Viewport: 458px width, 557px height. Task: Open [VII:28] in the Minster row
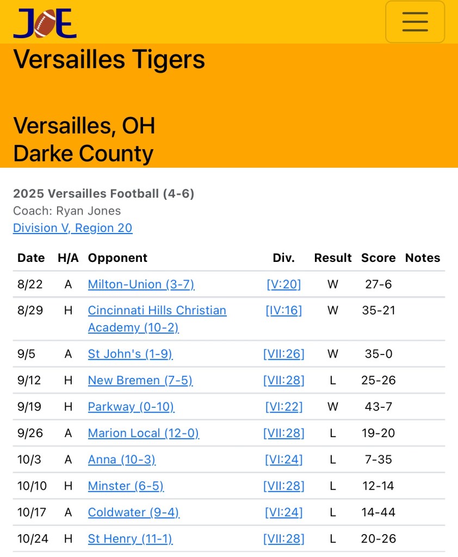283,486
